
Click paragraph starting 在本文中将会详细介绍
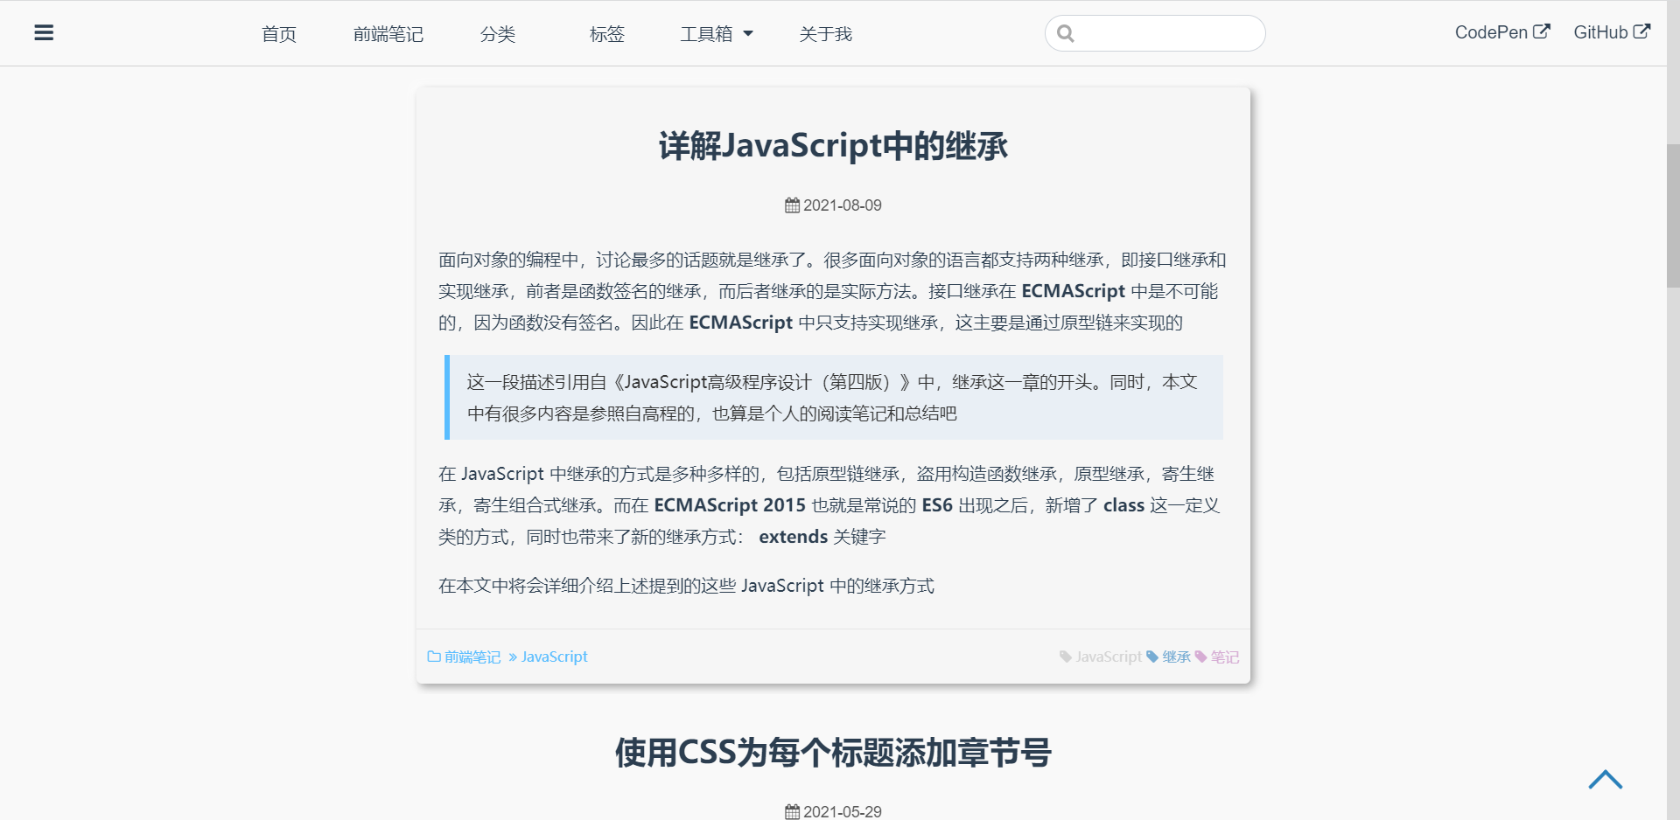(x=686, y=586)
